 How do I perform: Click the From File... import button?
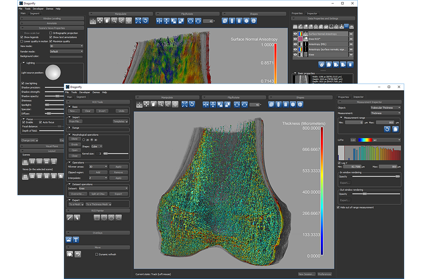click(75, 122)
